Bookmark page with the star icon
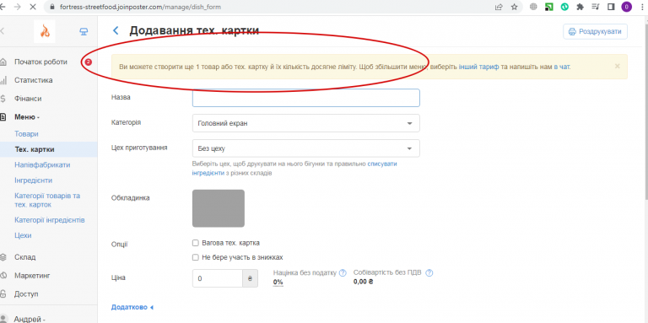The width and height of the screenshot is (648, 323). point(514,7)
